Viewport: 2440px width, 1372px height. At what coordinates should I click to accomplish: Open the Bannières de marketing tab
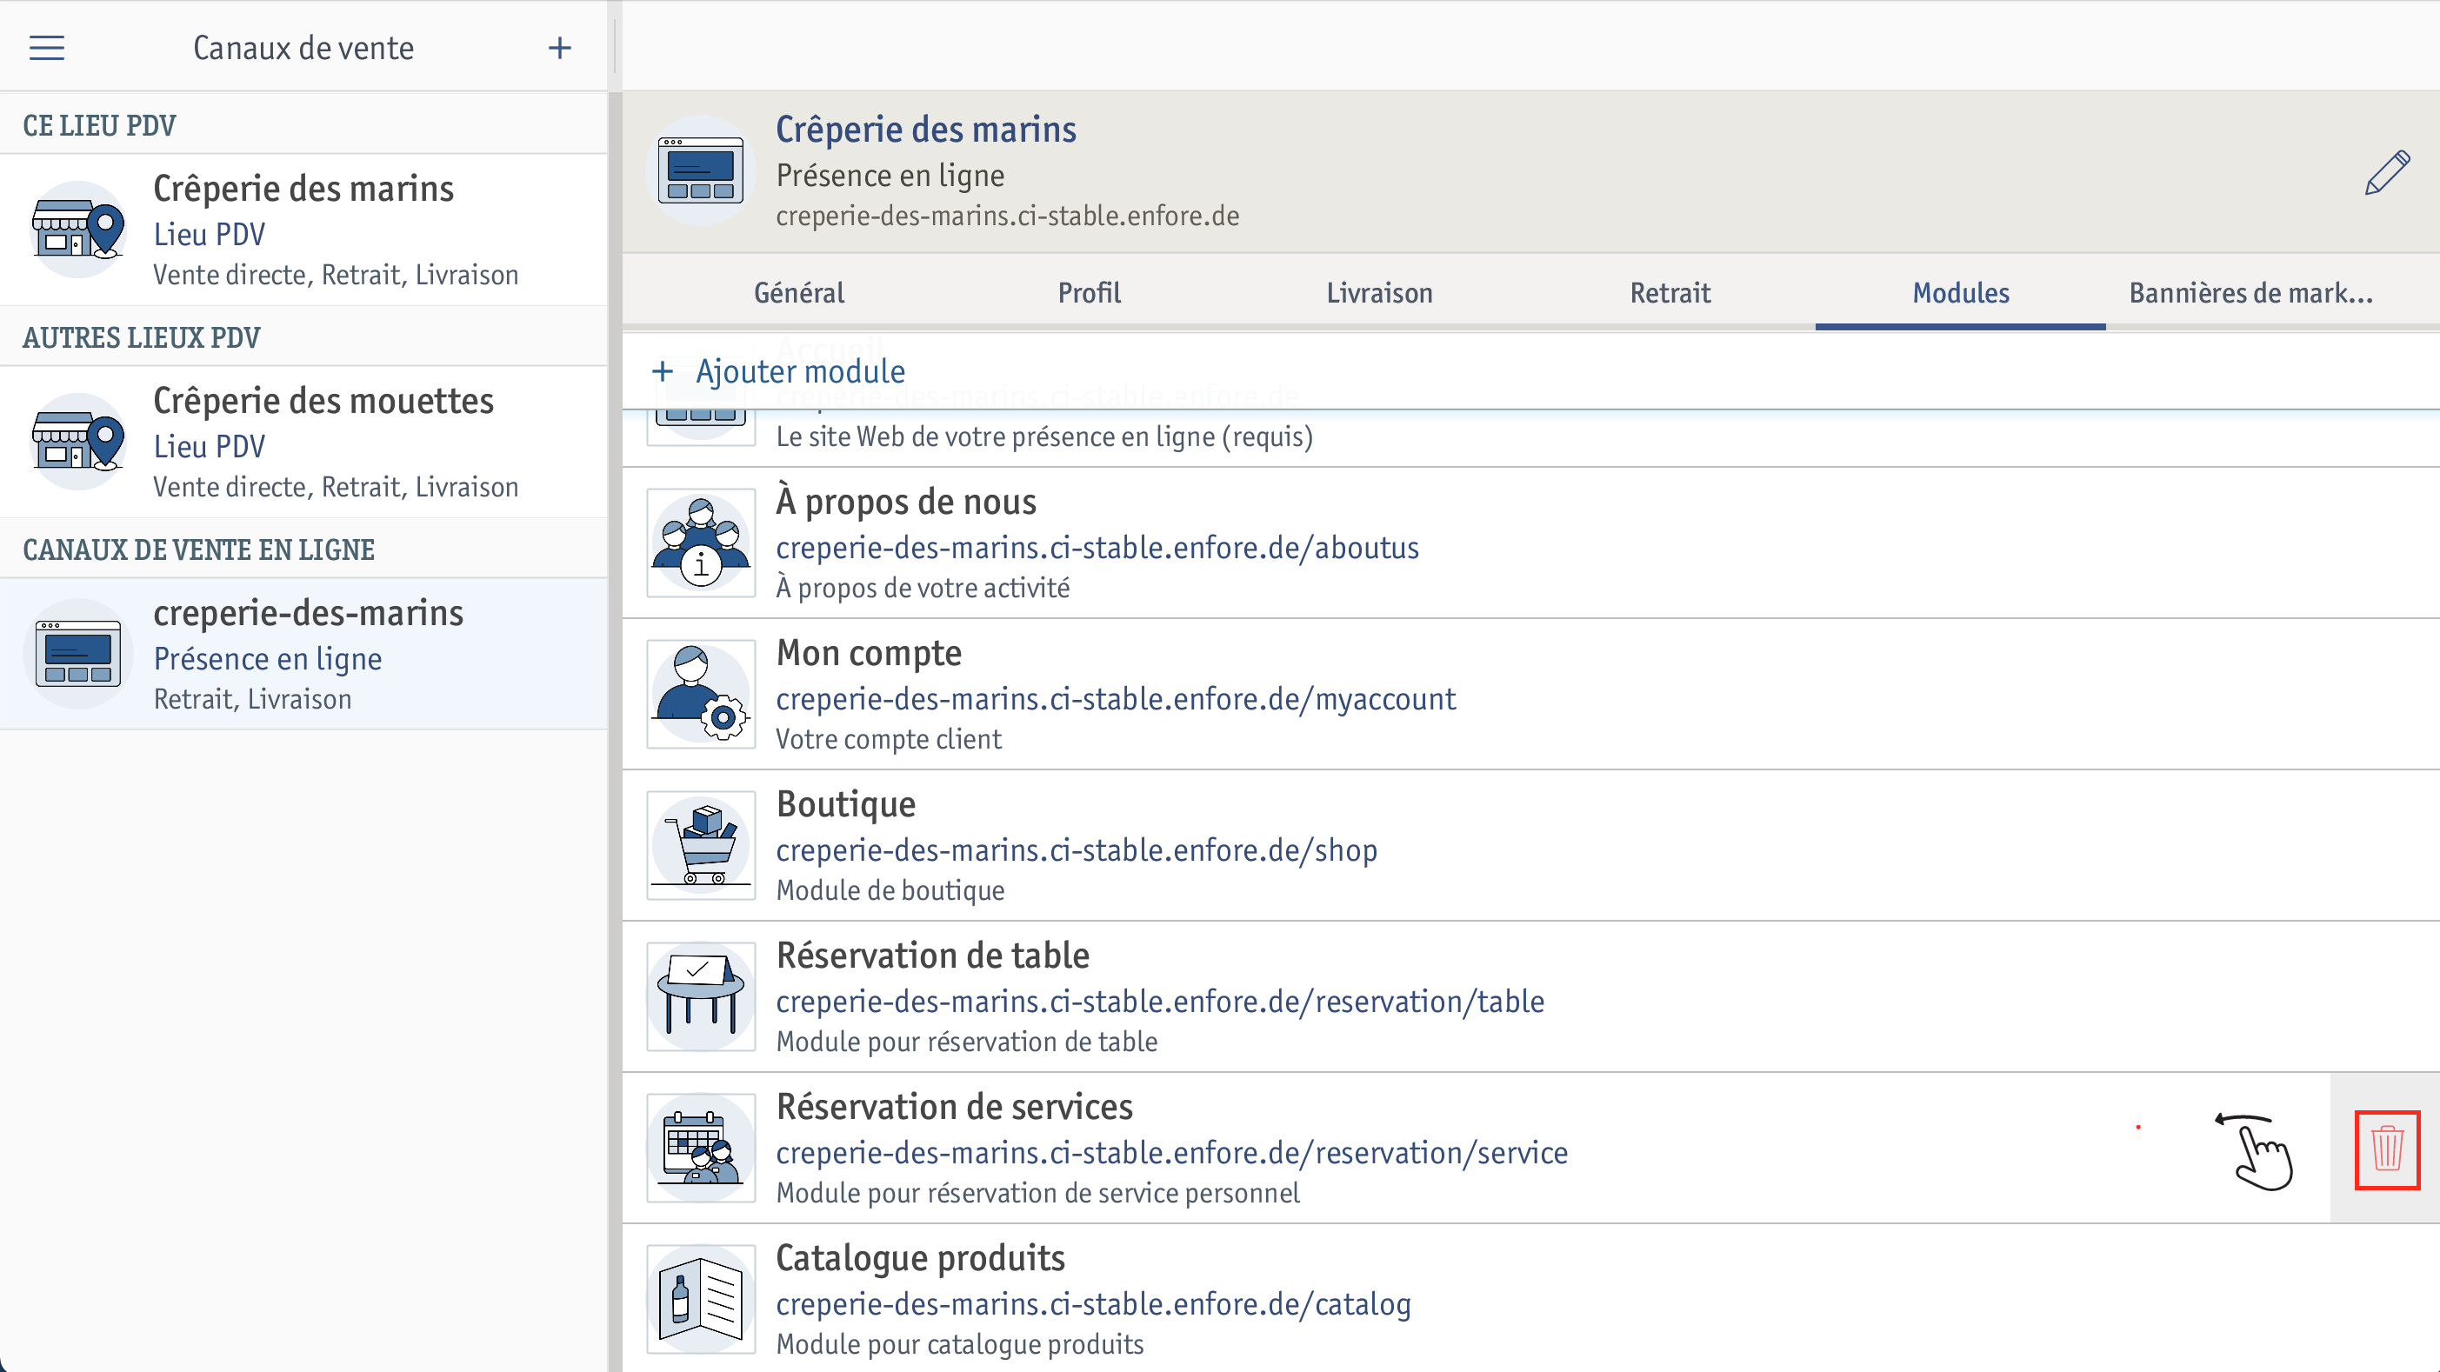tap(2250, 293)
